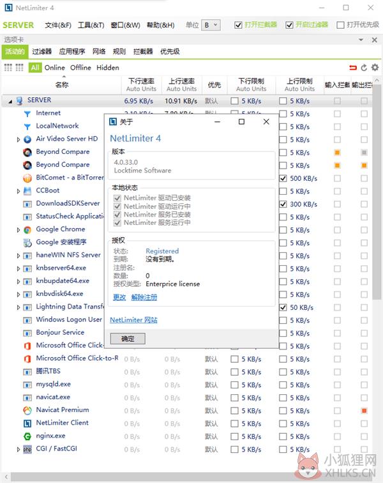This screenshot has height=483, width=383.
Task: Click the Internet filter funnel icon
Action: coord(27,114)
